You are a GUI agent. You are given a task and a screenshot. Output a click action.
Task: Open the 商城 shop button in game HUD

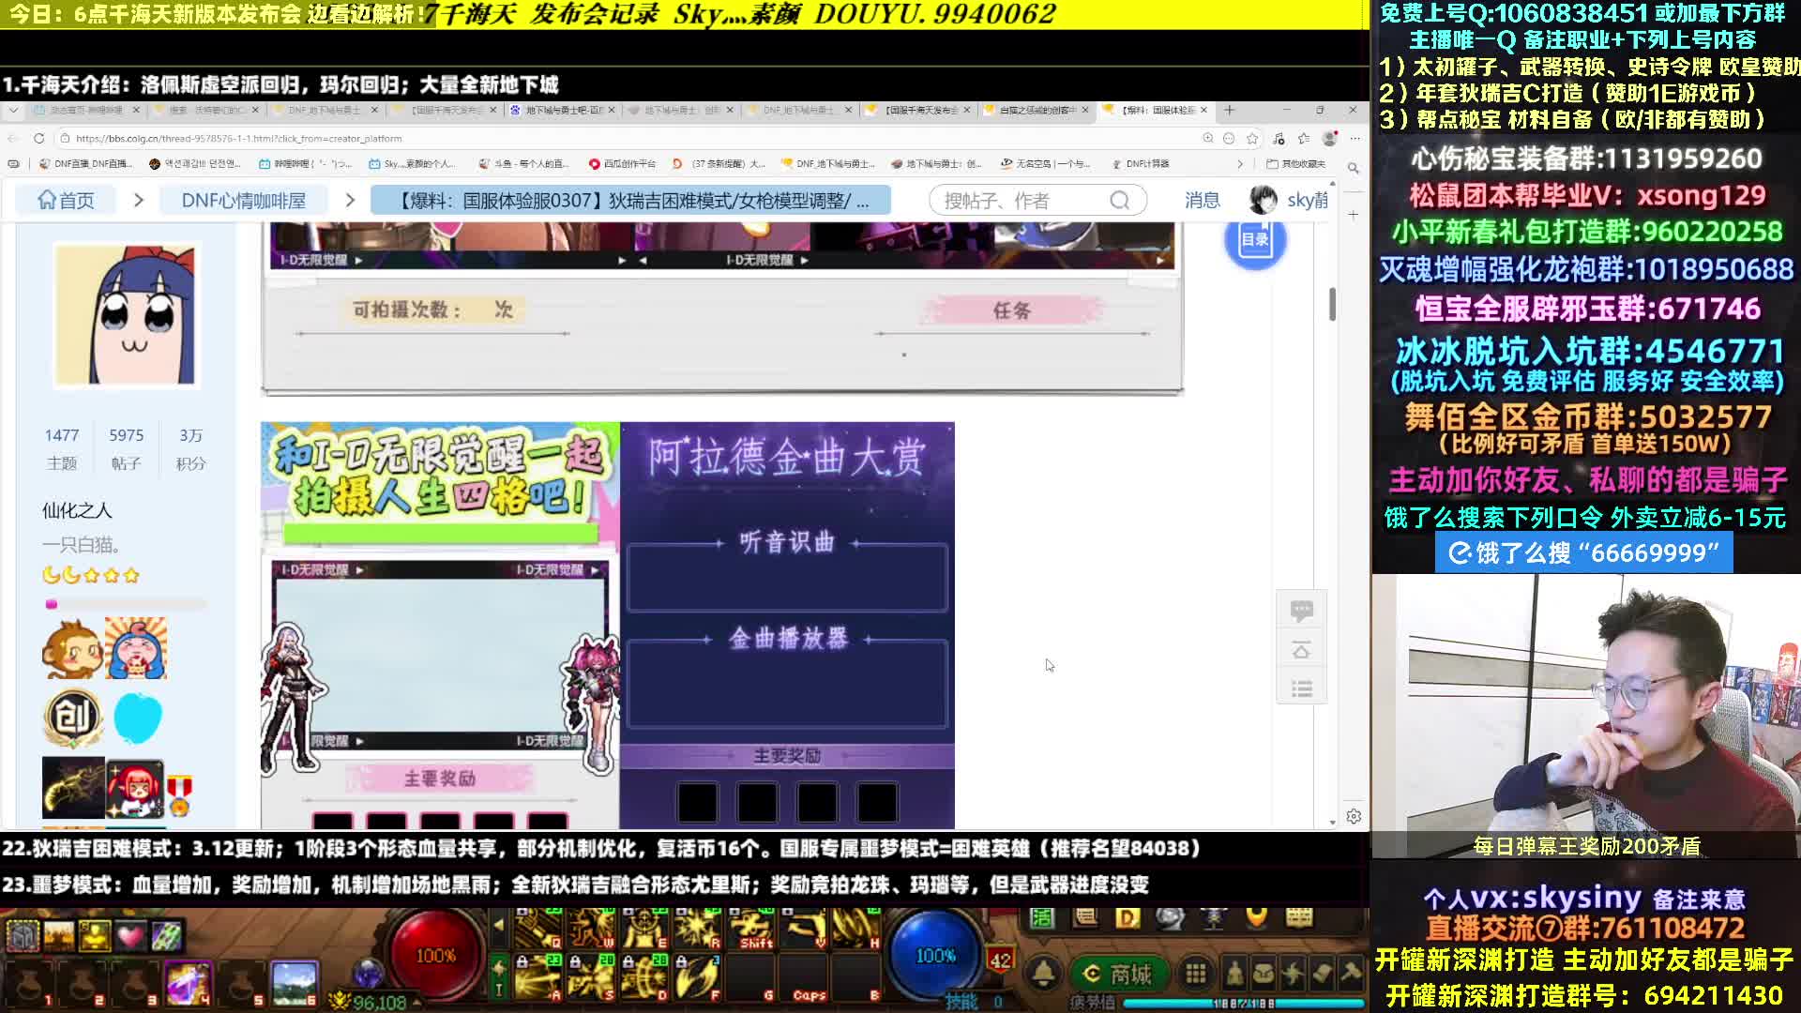[1117, 974]
